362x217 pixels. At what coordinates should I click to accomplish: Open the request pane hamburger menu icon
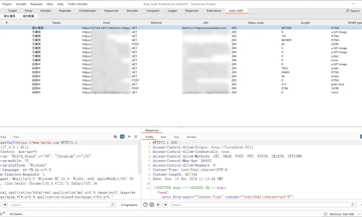click(x=136, y=137)
